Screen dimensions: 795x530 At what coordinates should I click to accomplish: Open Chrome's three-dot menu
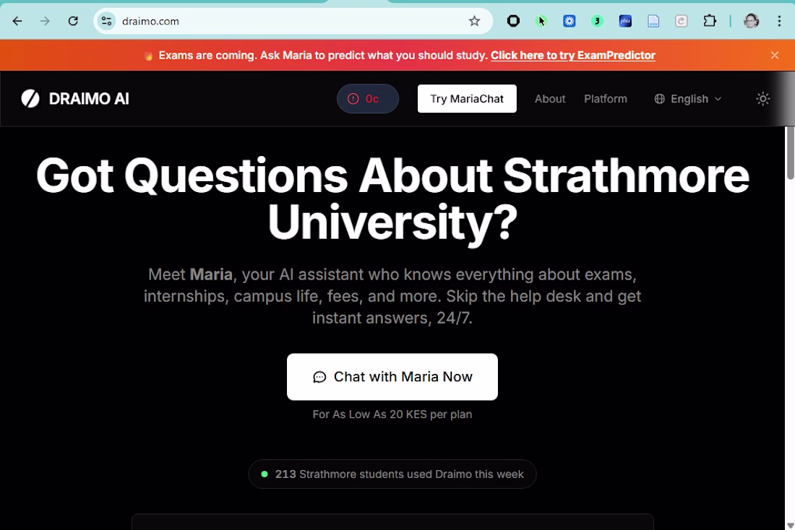pos(779,21)
